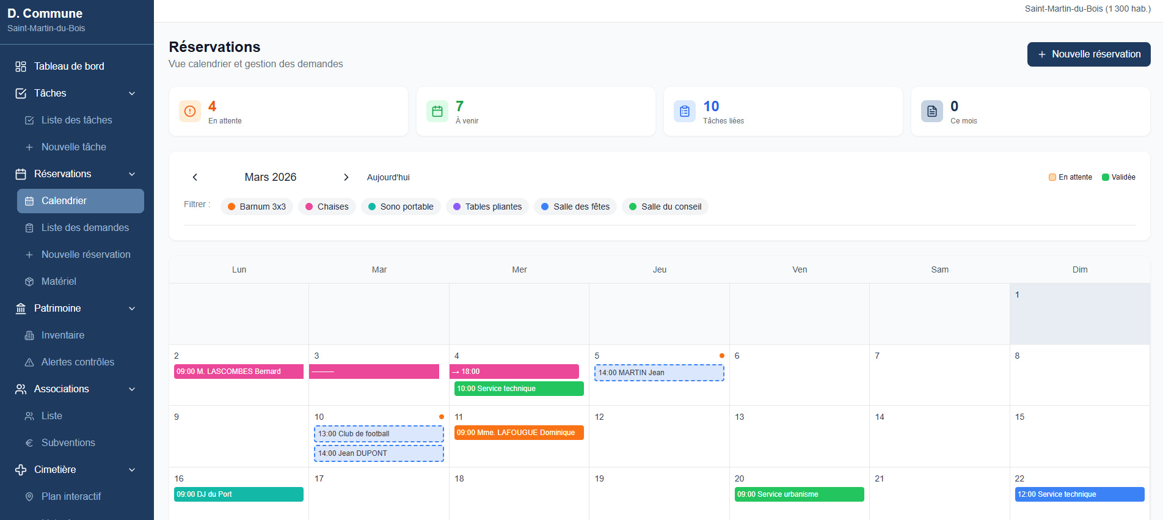Viewport: 1163px width, 520px height.
Task: Collapse the Associations section chevron
Action: click(x=132, y=389)
